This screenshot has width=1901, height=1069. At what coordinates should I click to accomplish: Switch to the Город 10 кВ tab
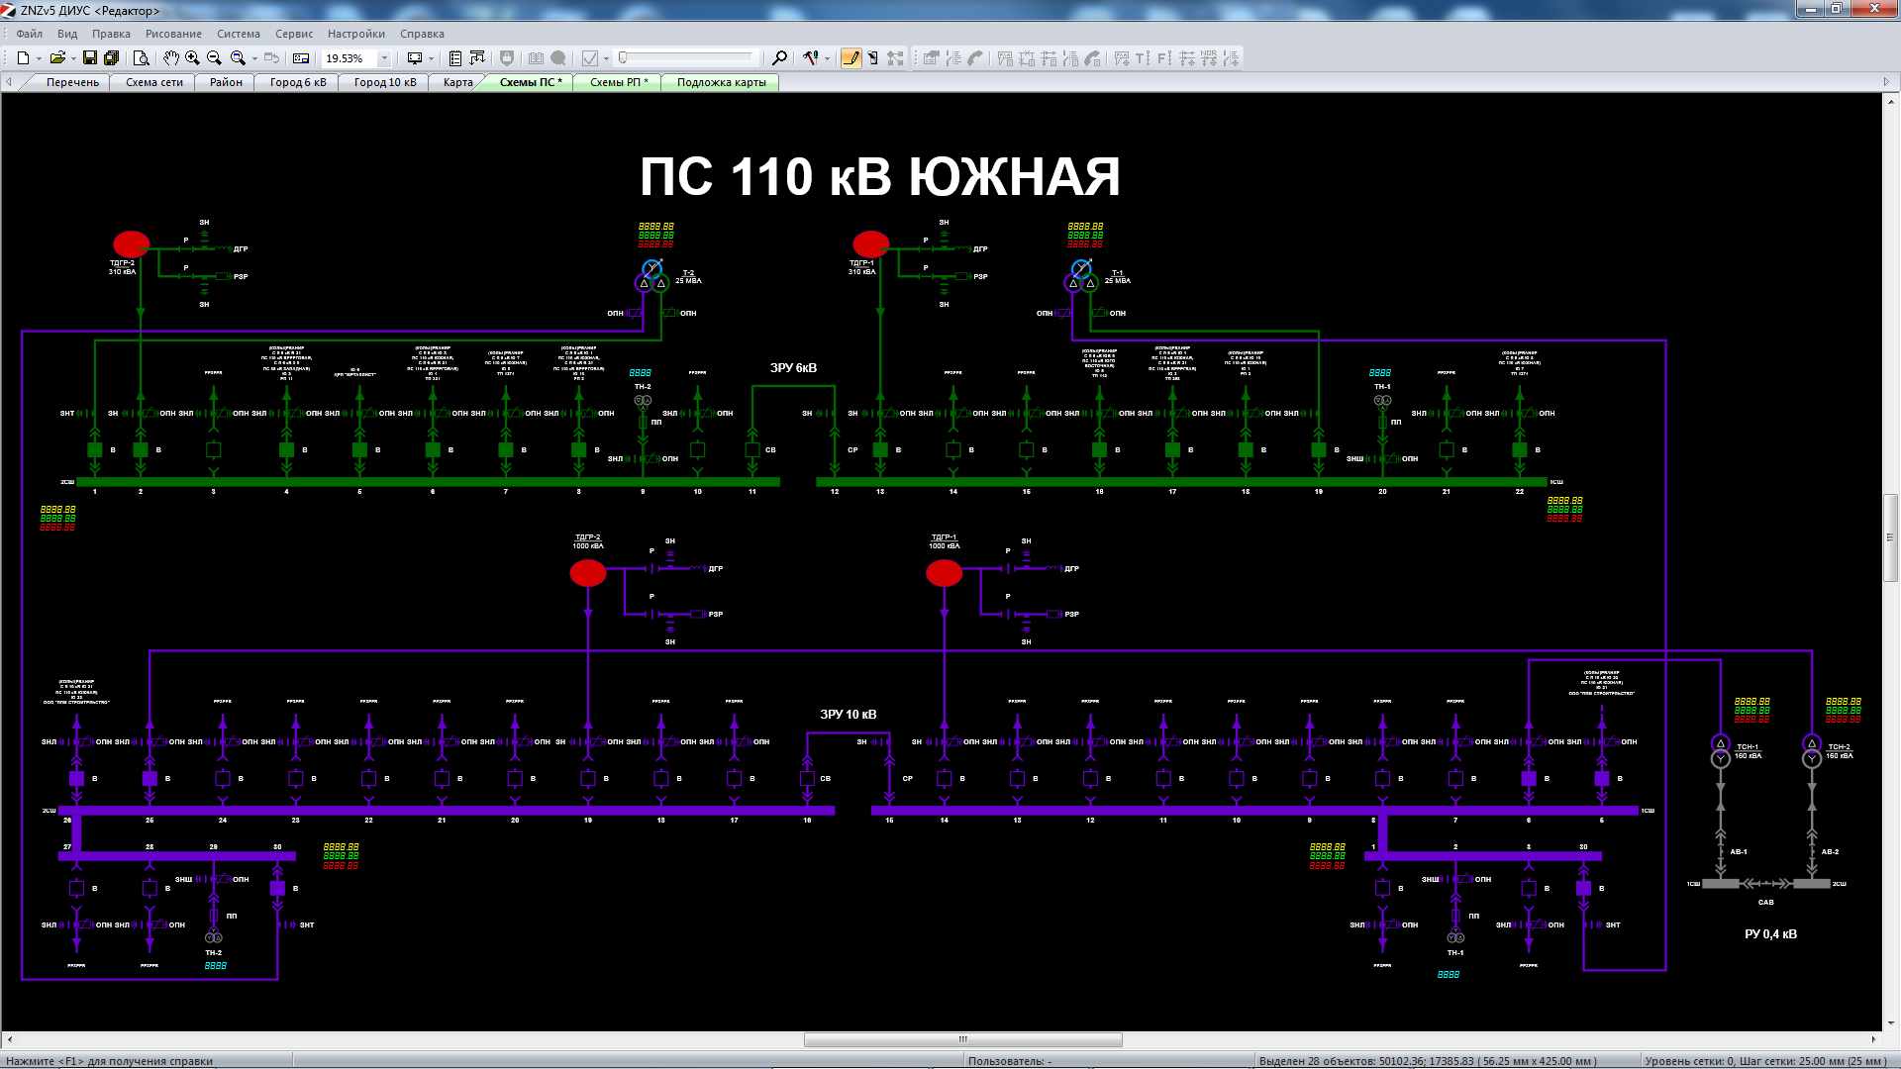[x=385, y=82]
